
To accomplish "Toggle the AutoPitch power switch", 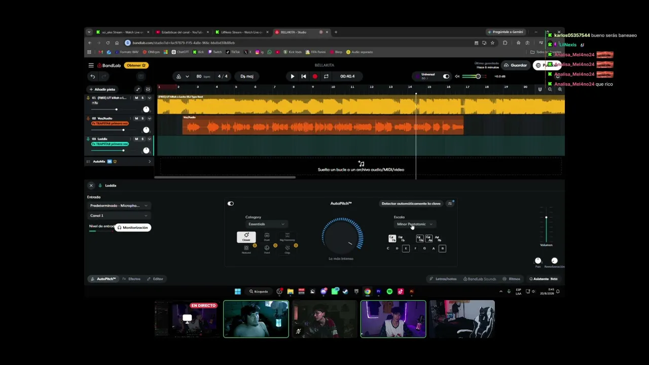I will click(x=231, y=203).
